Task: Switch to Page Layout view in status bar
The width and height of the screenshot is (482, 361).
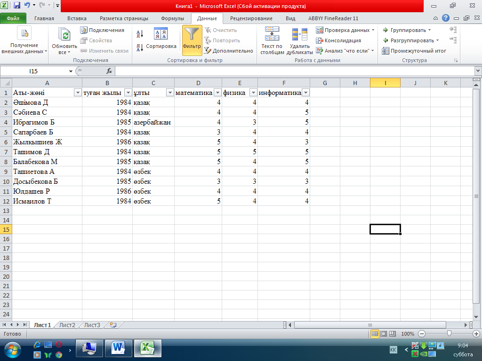Action: [384, 334]
